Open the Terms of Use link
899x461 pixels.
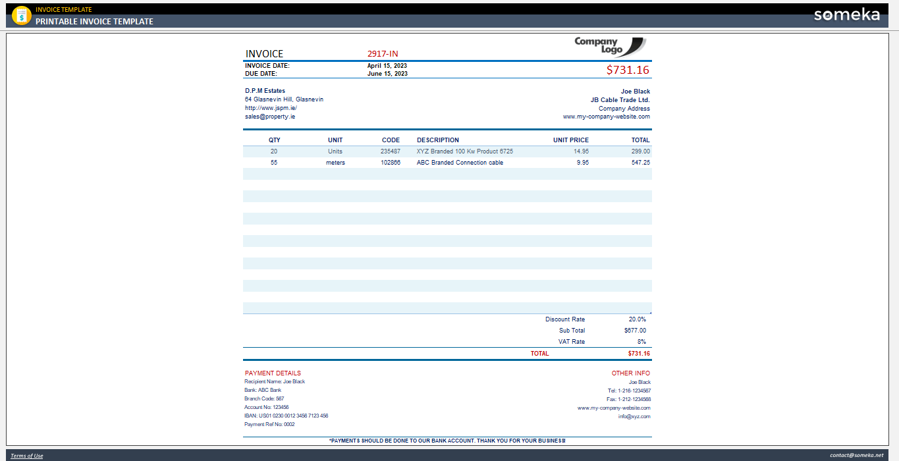[x=27, y=456]
